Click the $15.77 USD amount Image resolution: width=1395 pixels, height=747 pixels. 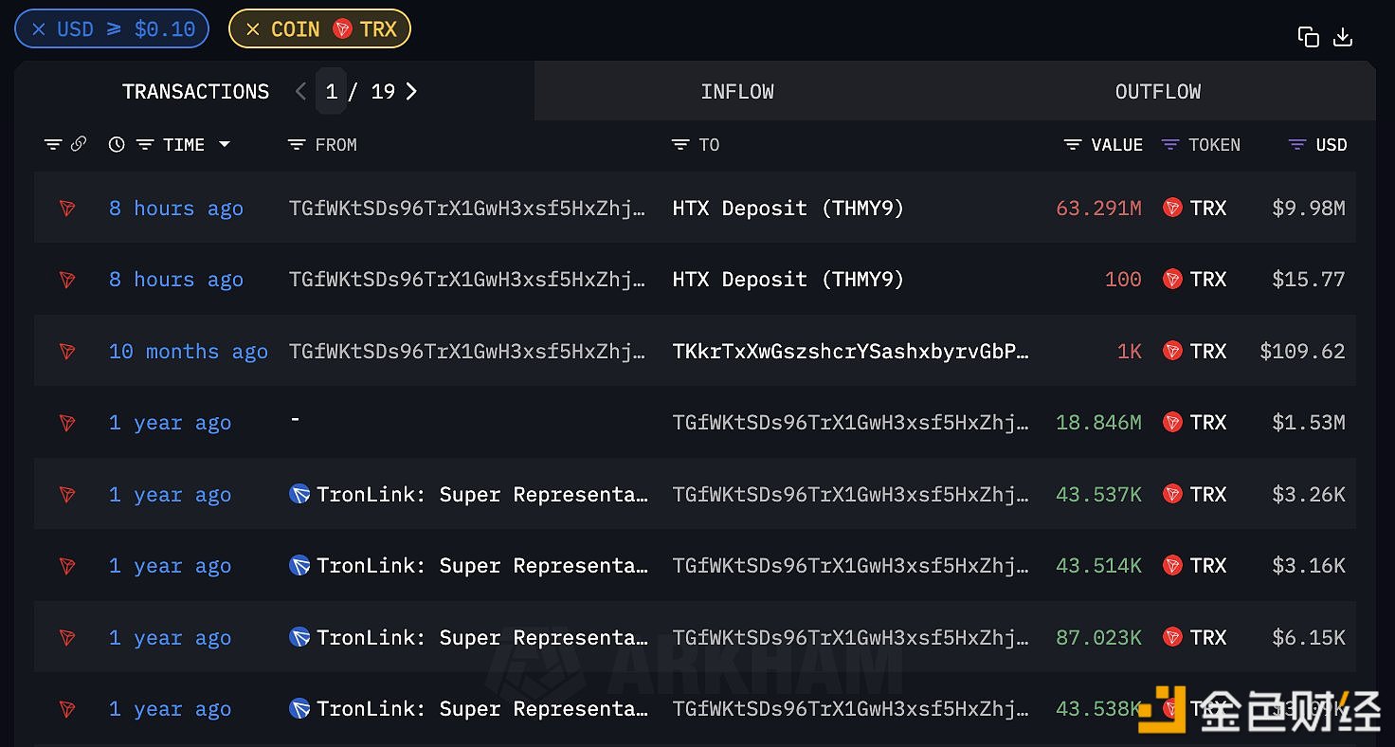pos(1308,280)
